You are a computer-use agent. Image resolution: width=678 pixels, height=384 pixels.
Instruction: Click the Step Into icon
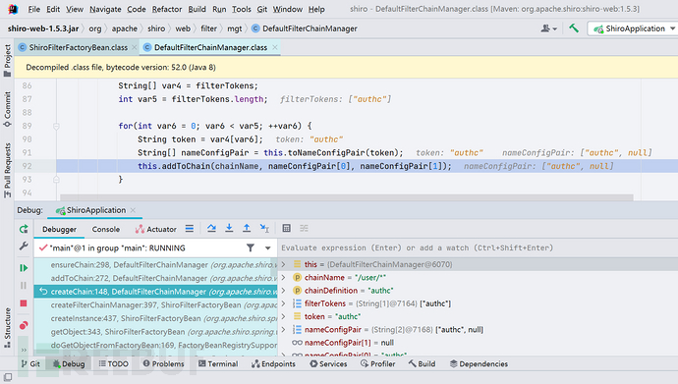click(x=229, y=229)
